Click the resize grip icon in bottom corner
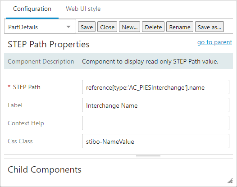This screenshot has height=187, width=237. click(x=230, y=181)
